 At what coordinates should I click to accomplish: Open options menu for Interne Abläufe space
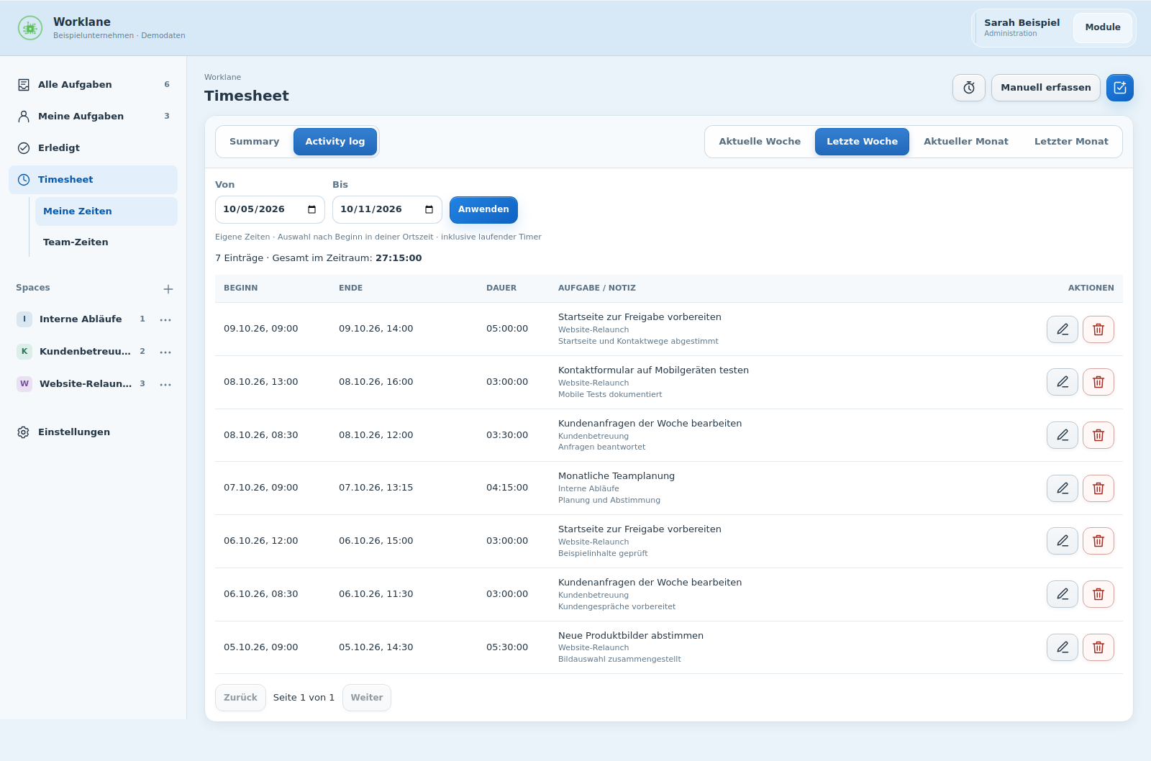pyautogui.click(x=165, y=319)
